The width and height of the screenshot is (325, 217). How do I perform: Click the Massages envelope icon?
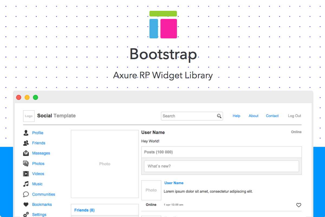click(x=26, y=153)
